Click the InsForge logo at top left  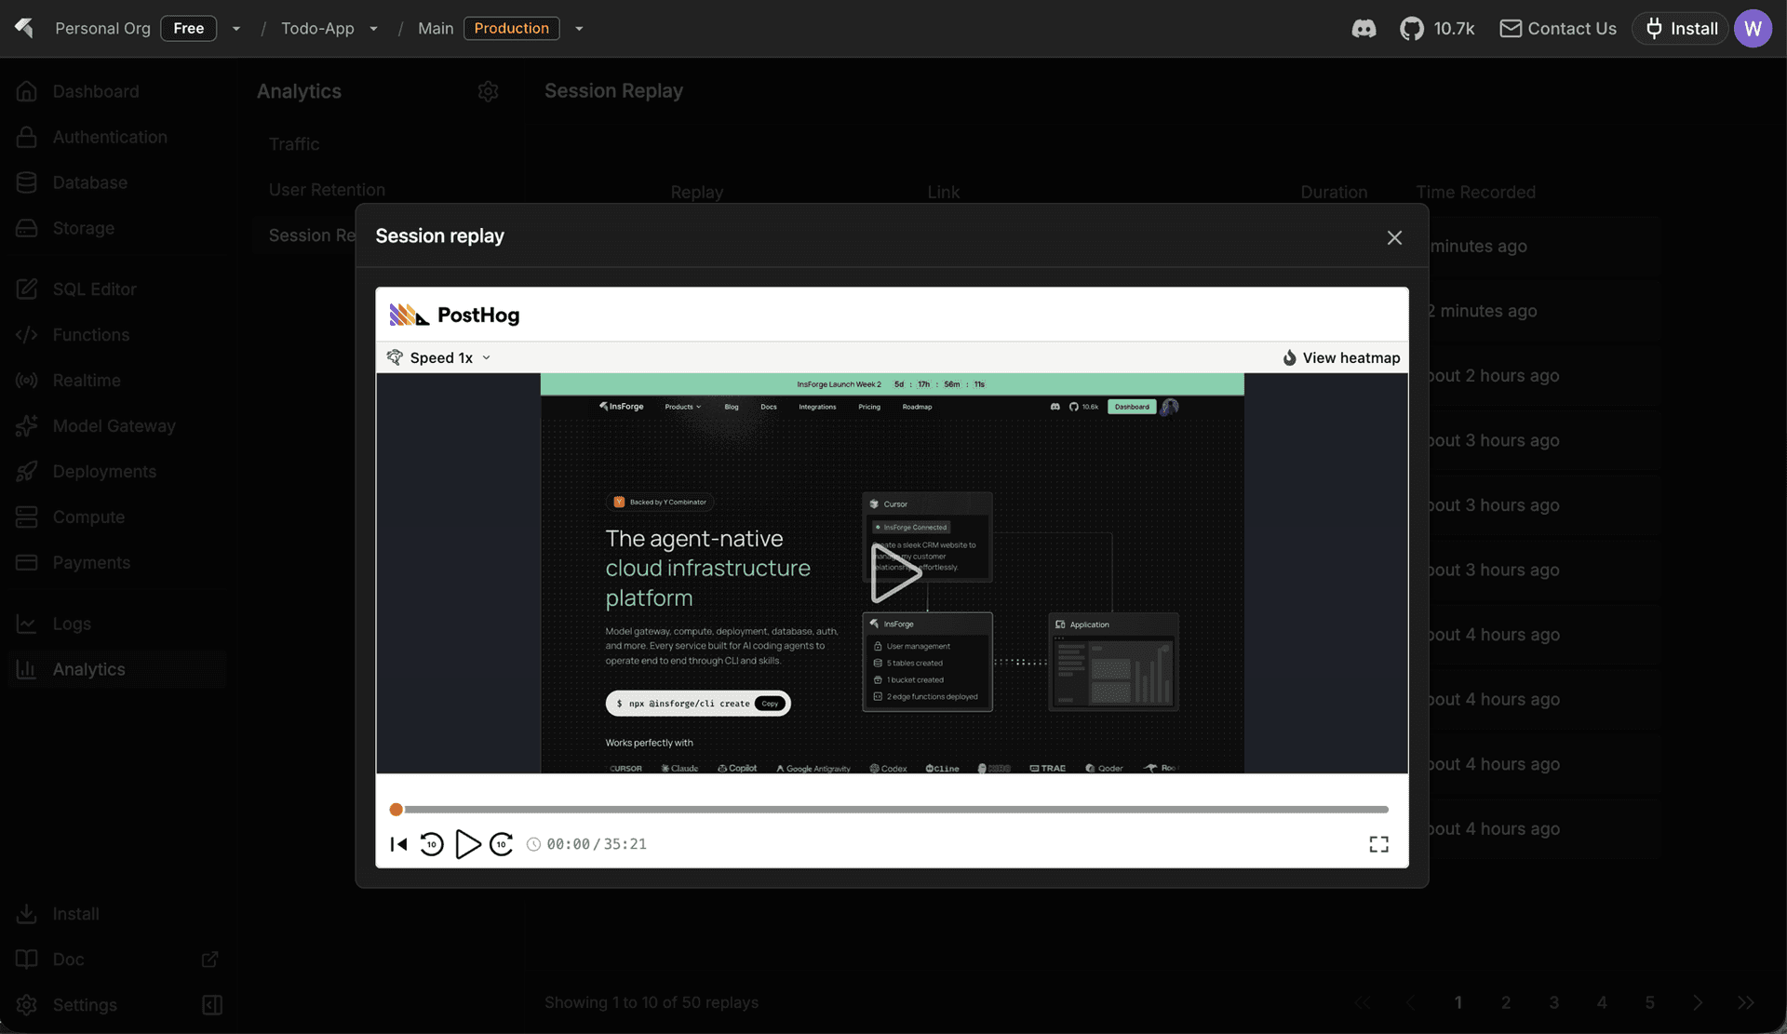pyautogui.click(x=24, y=29)
